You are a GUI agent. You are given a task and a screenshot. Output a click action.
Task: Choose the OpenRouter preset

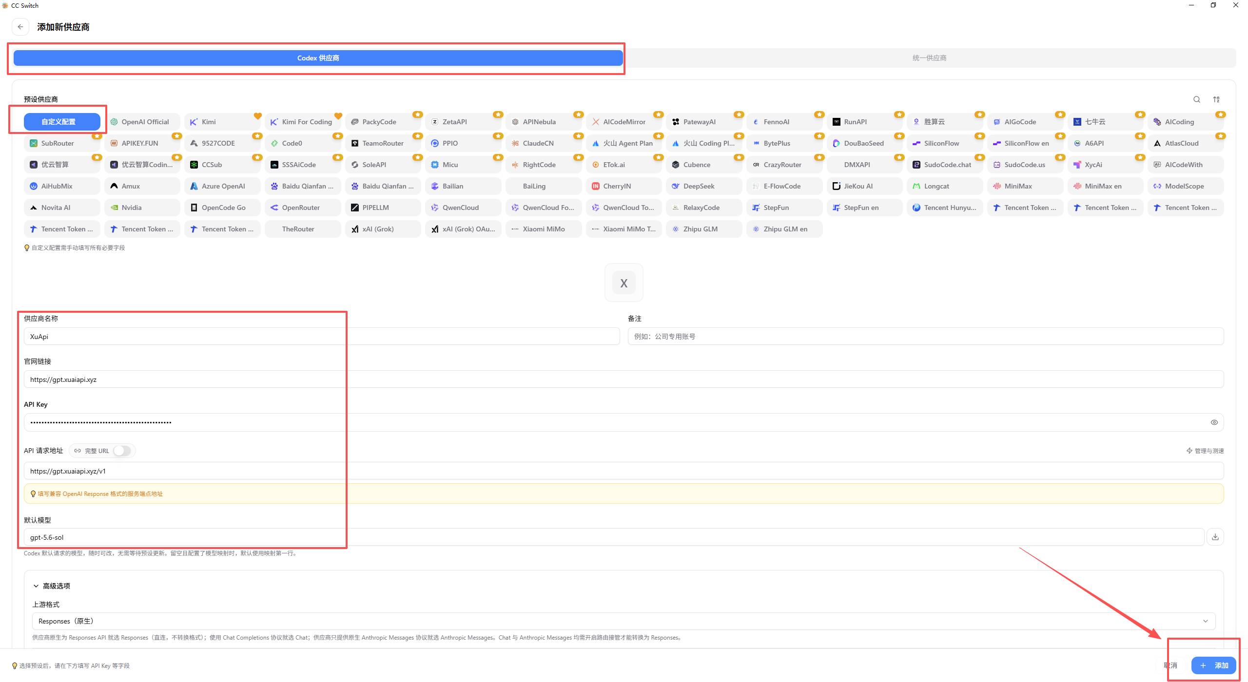(303, 208)
